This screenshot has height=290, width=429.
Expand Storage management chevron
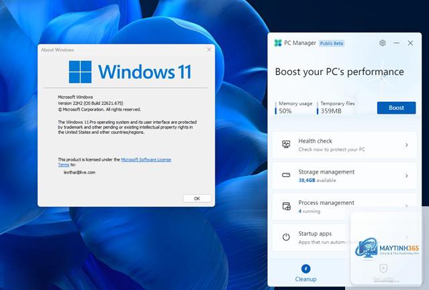tap(407, 175)
